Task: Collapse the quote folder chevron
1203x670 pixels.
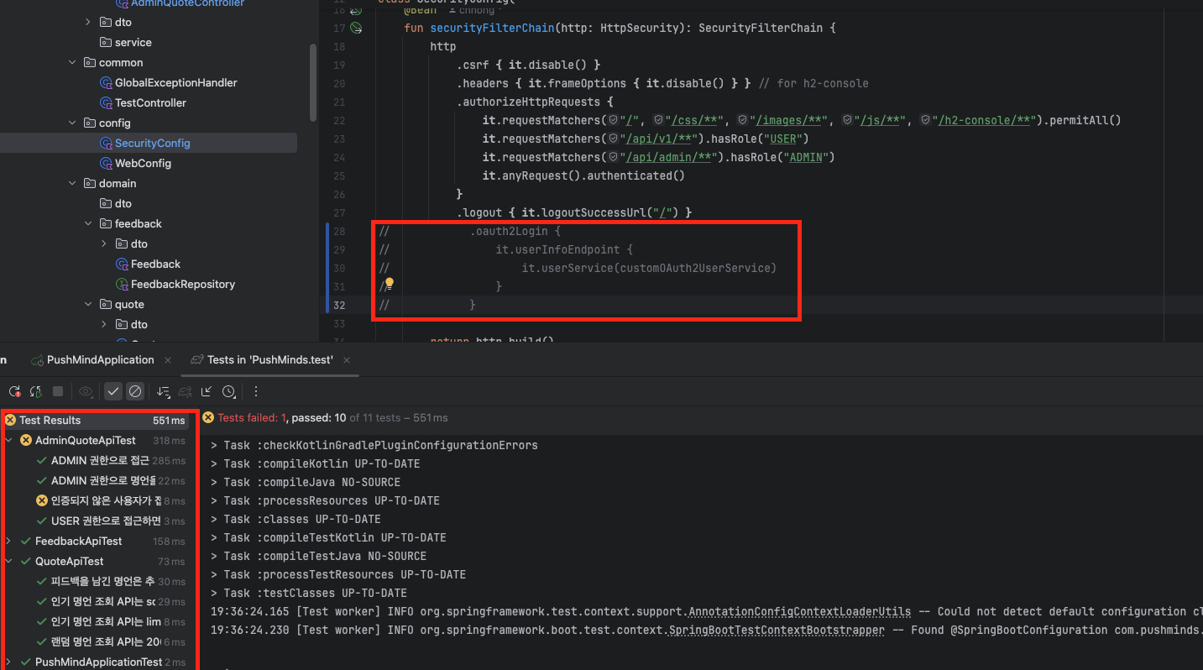Action: click(x=88, y=304)
